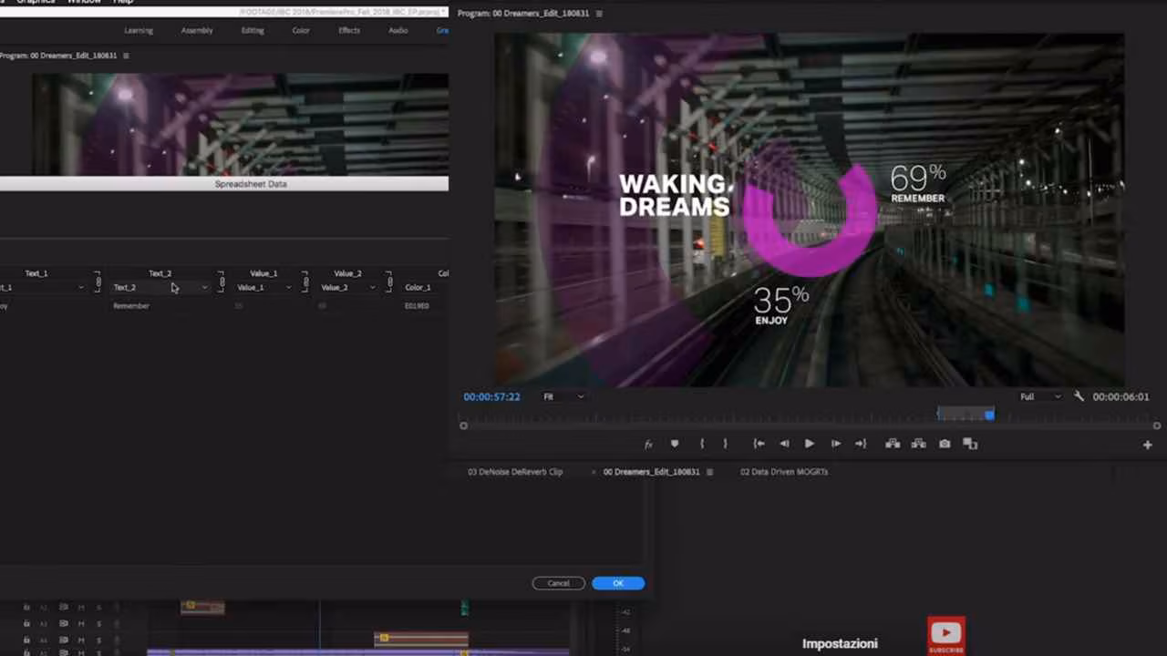The width and height of the screenshot is (1167, 656).
Task: Click link icon next to Value_2 column
Action: (x=389, y=282)
